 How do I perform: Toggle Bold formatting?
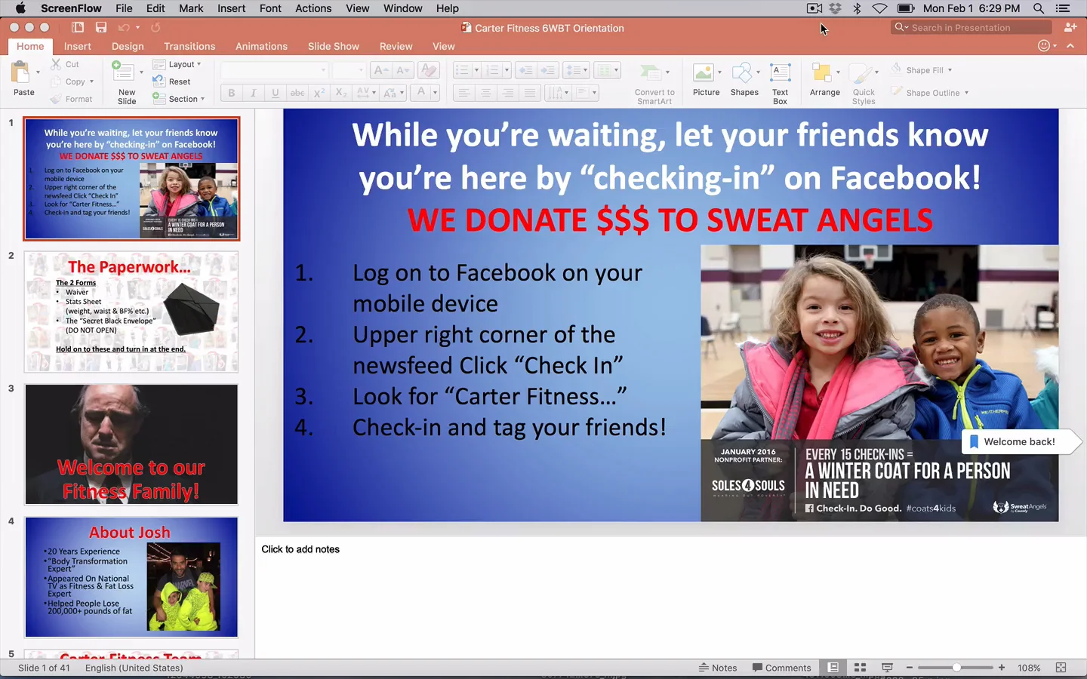[232, 93]
